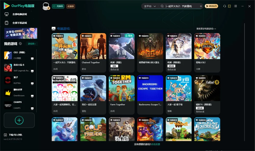Click the 电脑游戏 section monitor icon
Screen dimensions: 255x151
point(54,29)
